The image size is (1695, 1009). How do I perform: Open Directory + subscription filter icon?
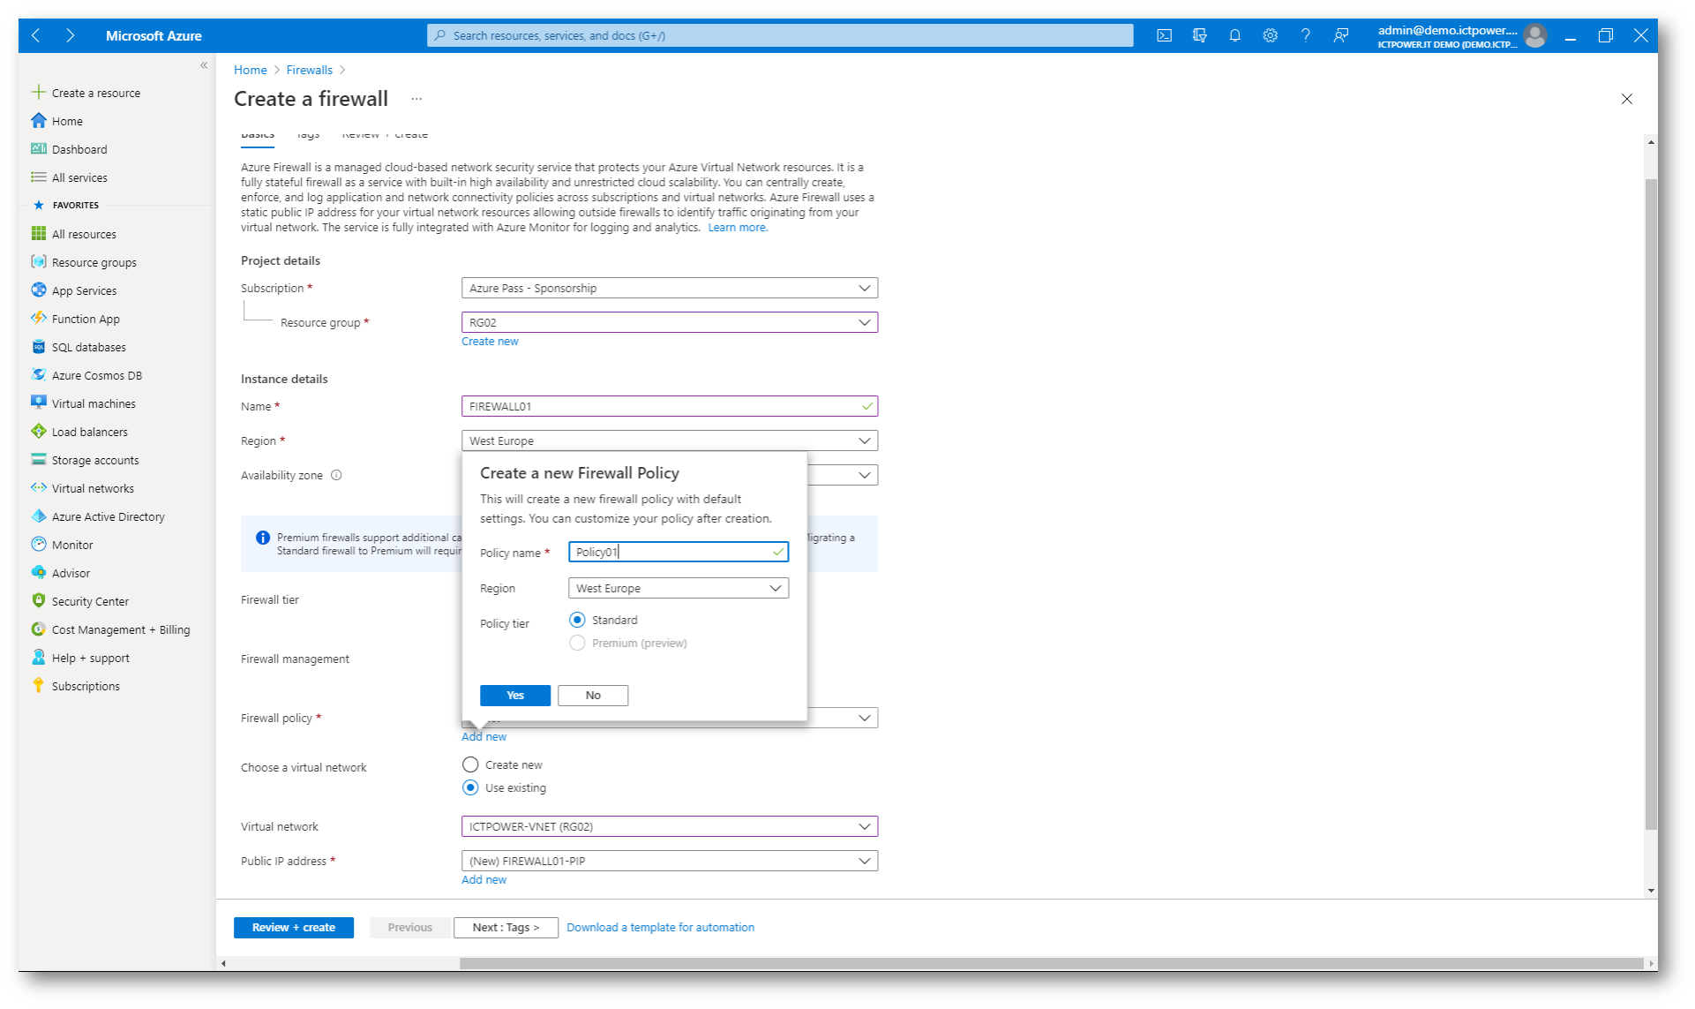1199,36
